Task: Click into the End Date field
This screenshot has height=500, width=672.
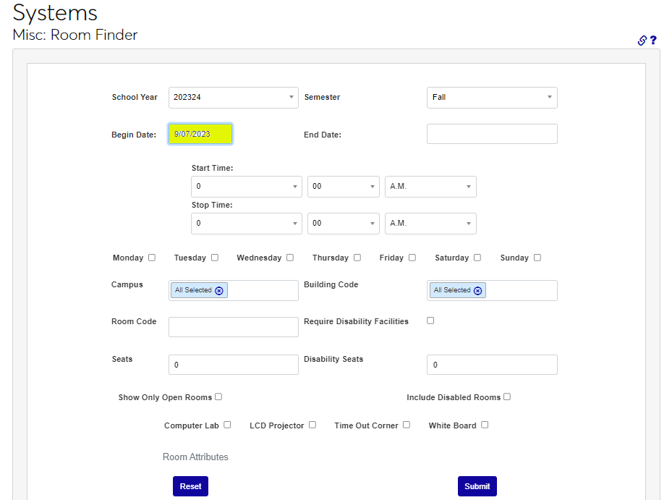Action: point(492,134)
